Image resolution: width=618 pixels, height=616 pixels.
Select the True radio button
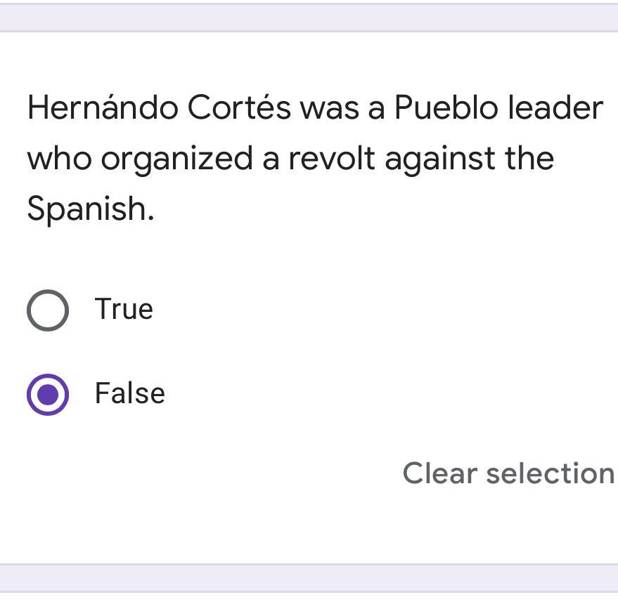[48, 310]
